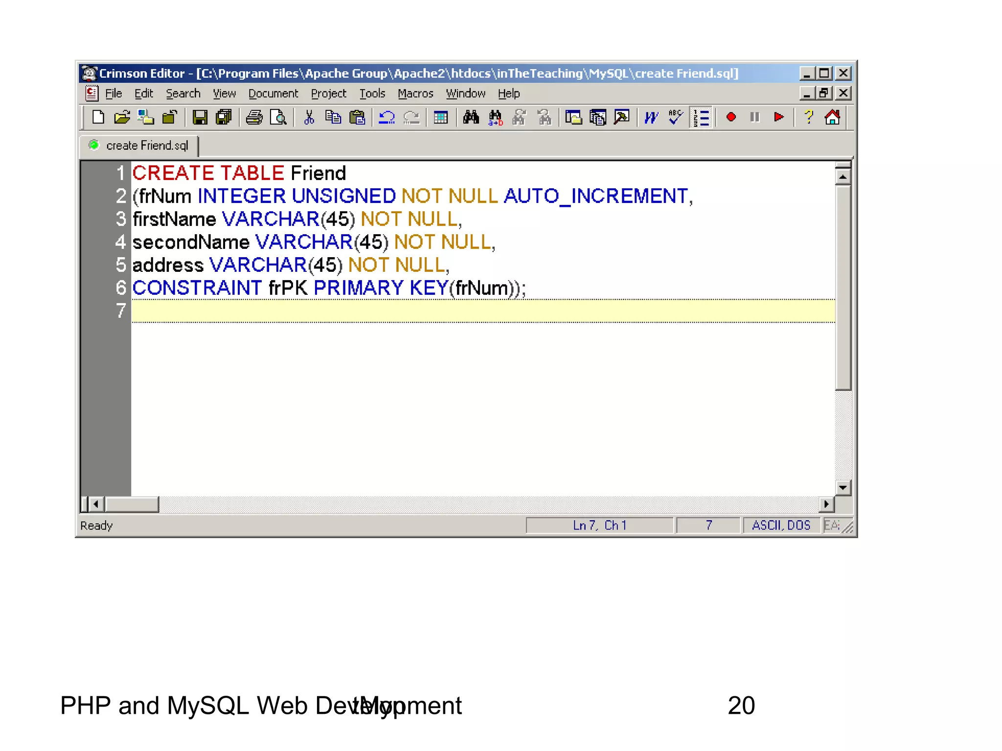Play the recorded macro with red arrow
Image resolution: width=1002 pixels, height=751 pixels.
click(779, 117)
